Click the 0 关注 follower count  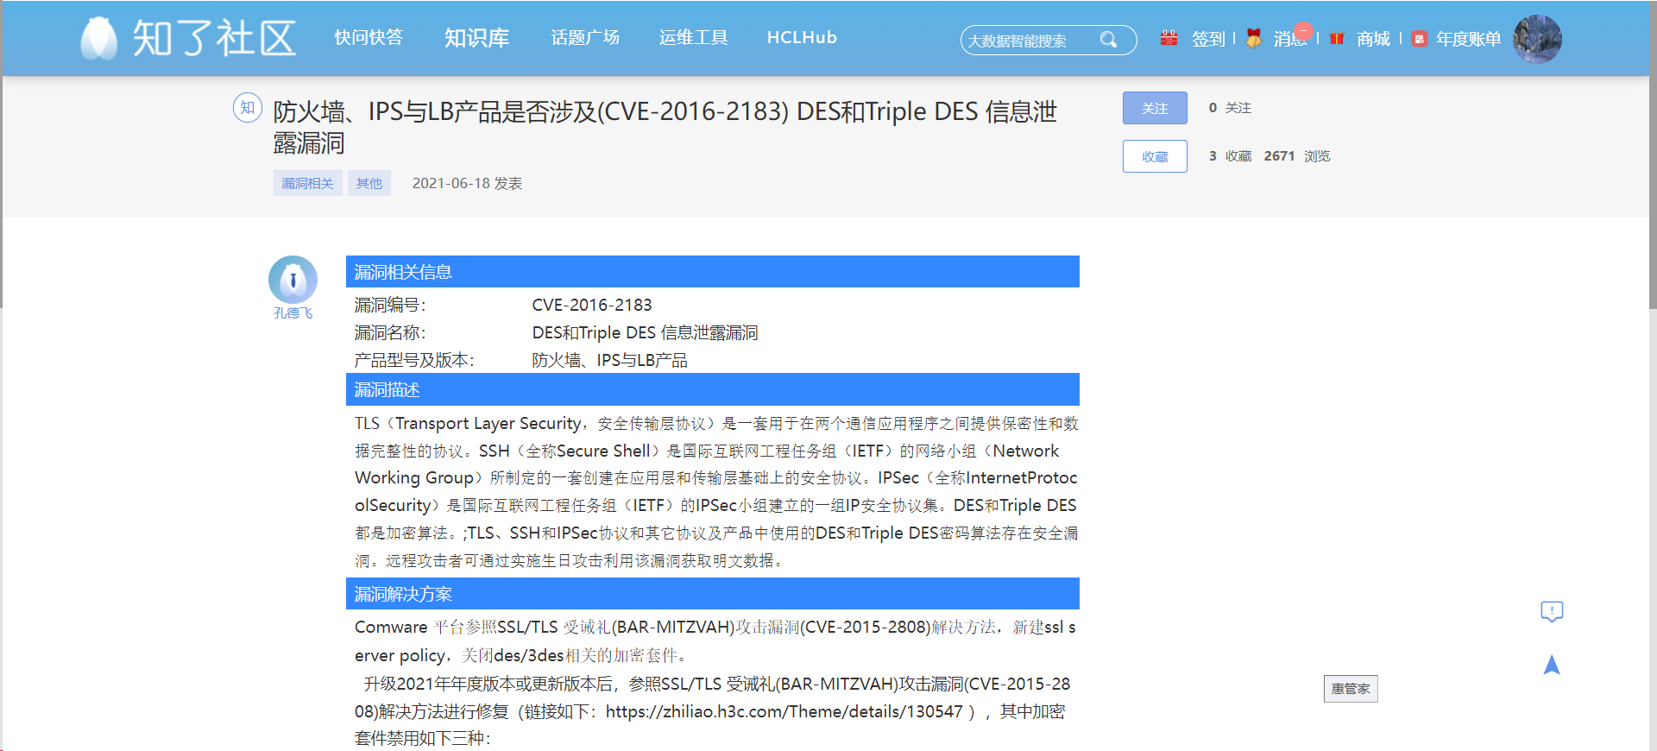1230,108
